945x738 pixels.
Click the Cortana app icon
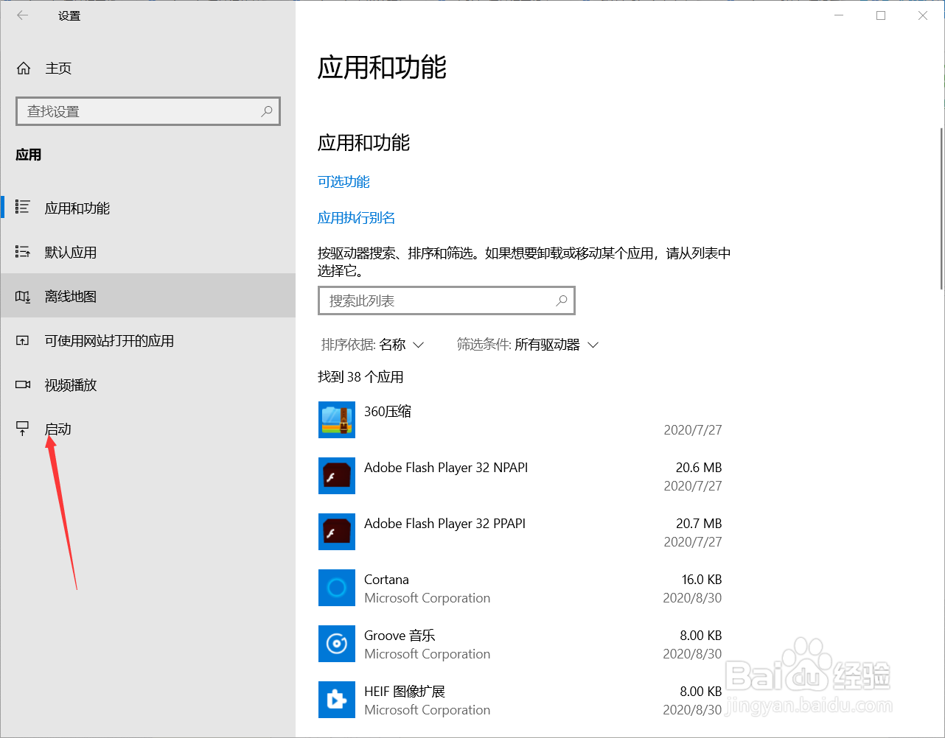(x=337, y=588)
